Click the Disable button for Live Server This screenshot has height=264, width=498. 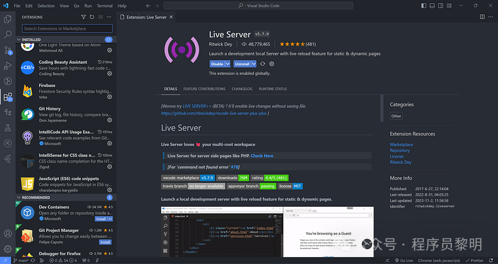coord(217,64)
